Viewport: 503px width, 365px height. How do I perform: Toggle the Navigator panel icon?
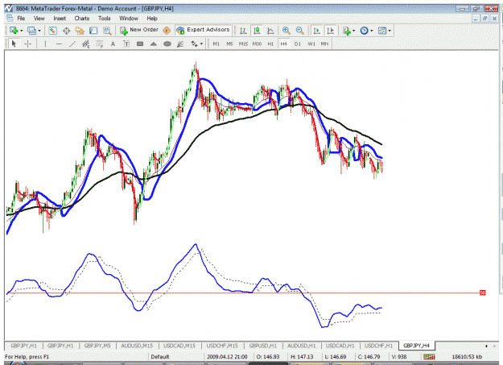80,31
